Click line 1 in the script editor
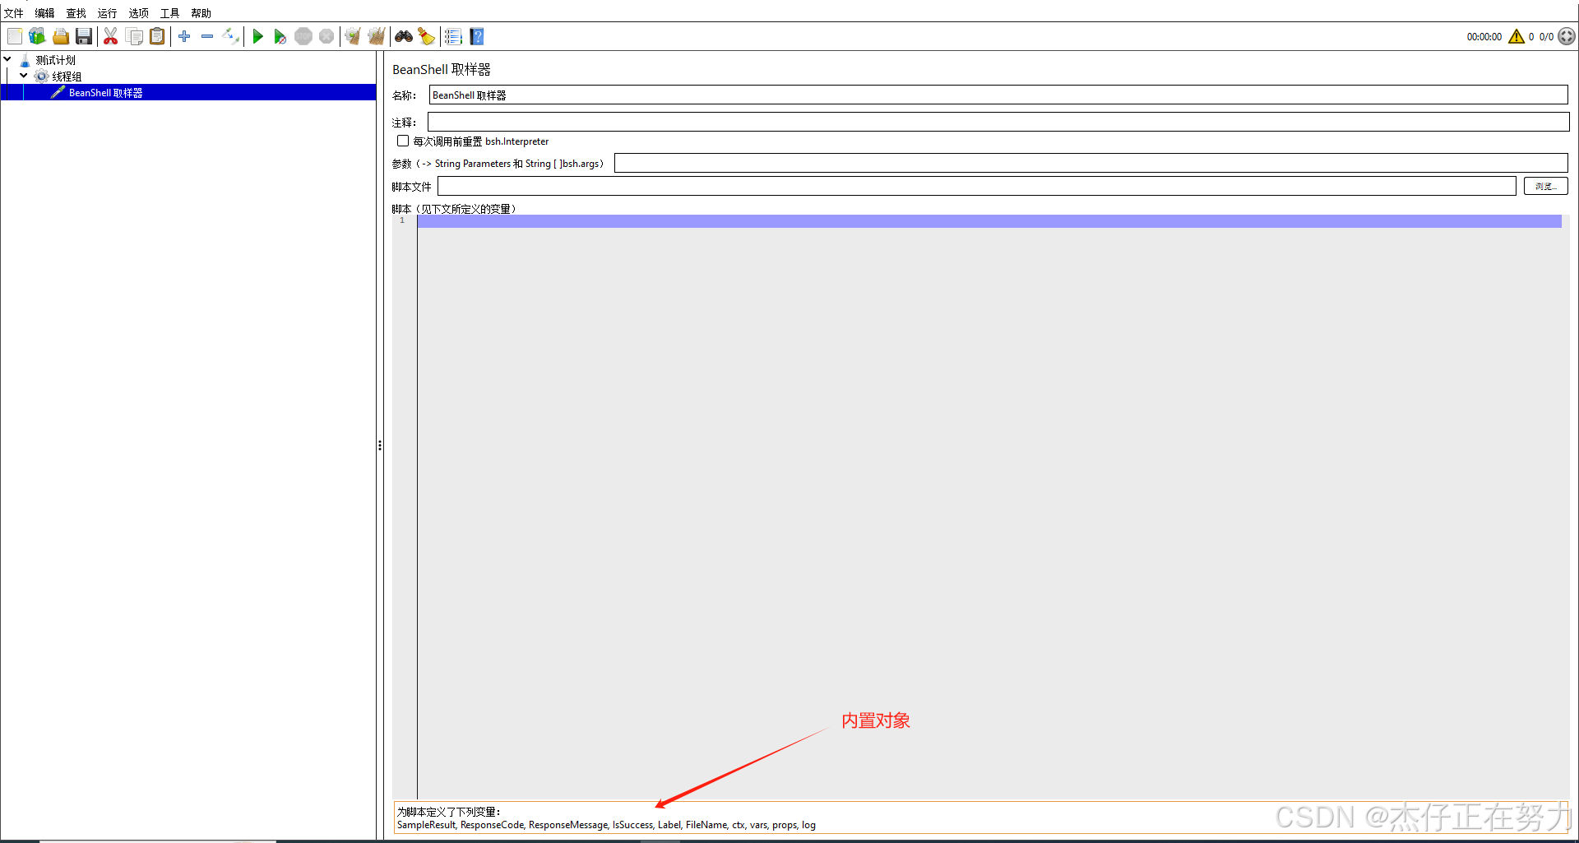This screenshot has height=843, width=1579. click(989, 221)
